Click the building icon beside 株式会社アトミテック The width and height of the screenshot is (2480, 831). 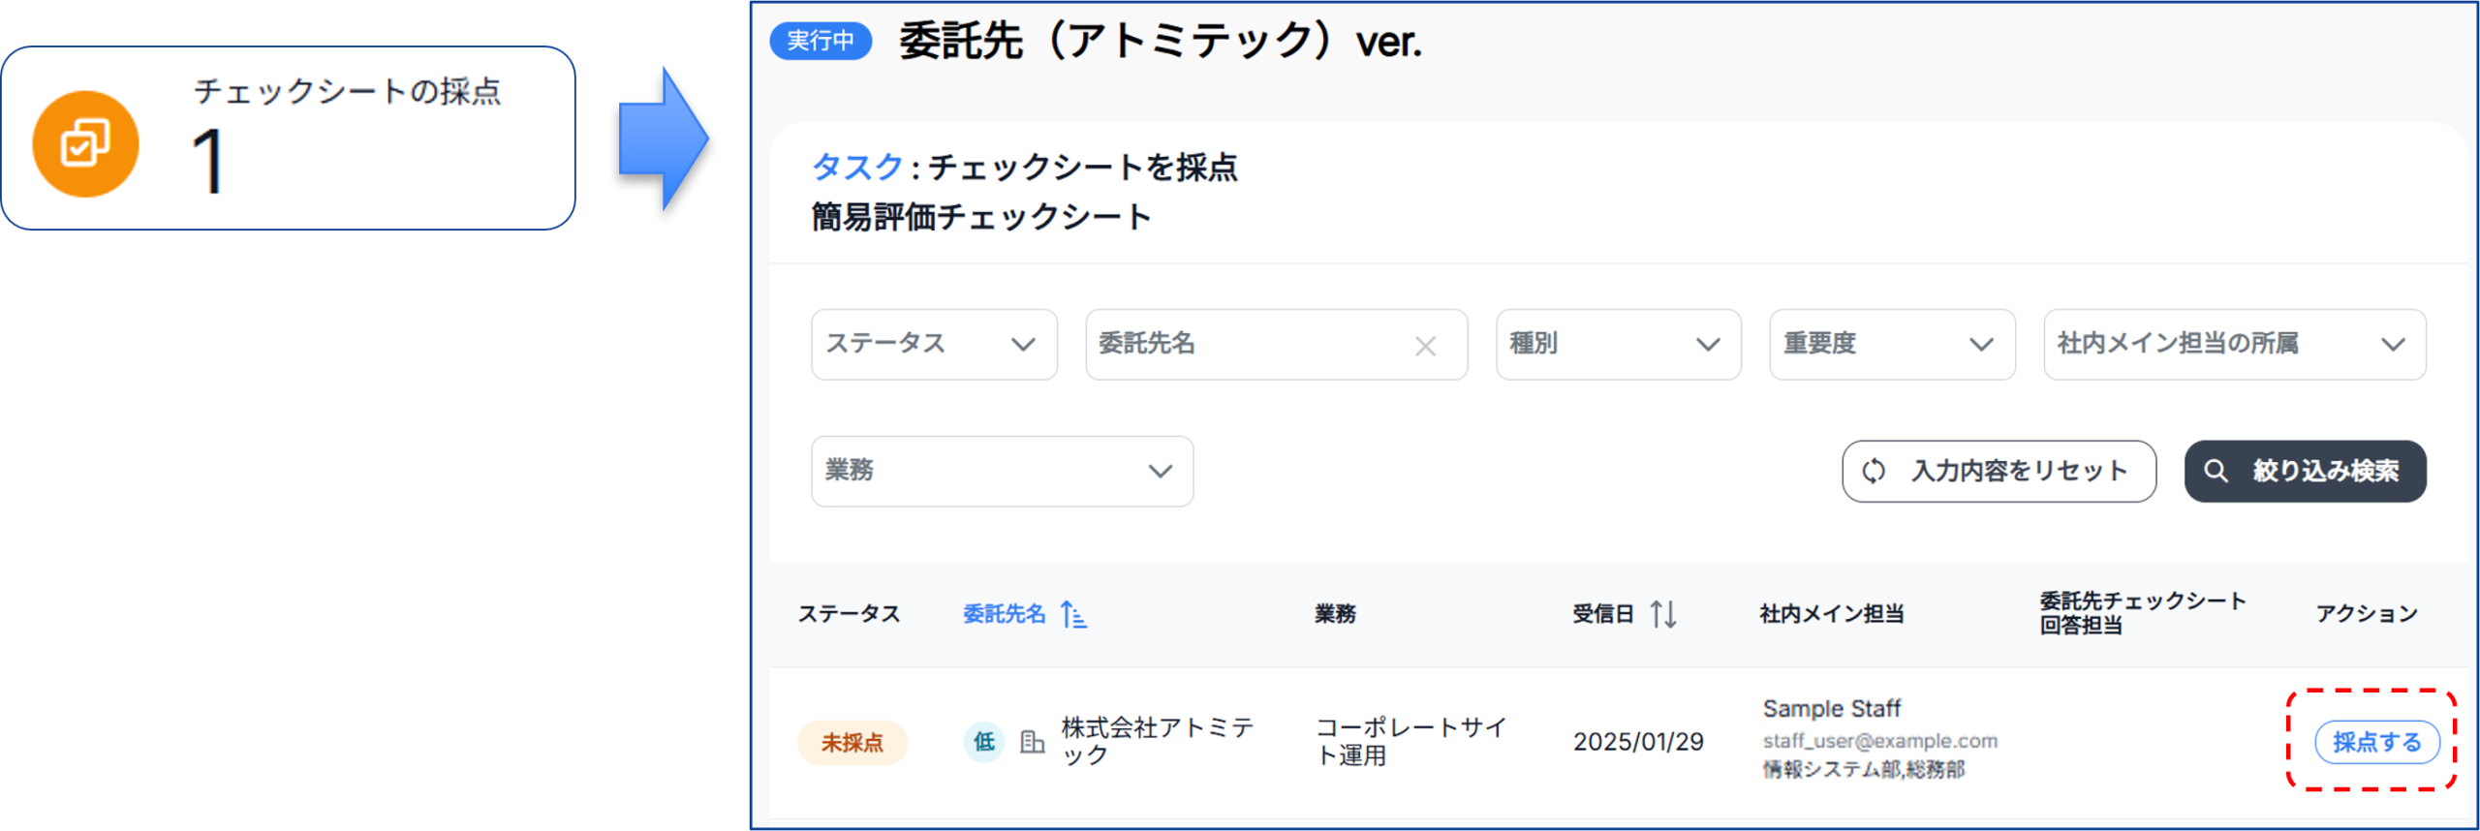(x=1032, y=742)
